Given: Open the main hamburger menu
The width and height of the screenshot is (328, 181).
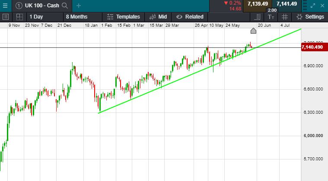Looking at the screenshot, I should click(5, 6).
